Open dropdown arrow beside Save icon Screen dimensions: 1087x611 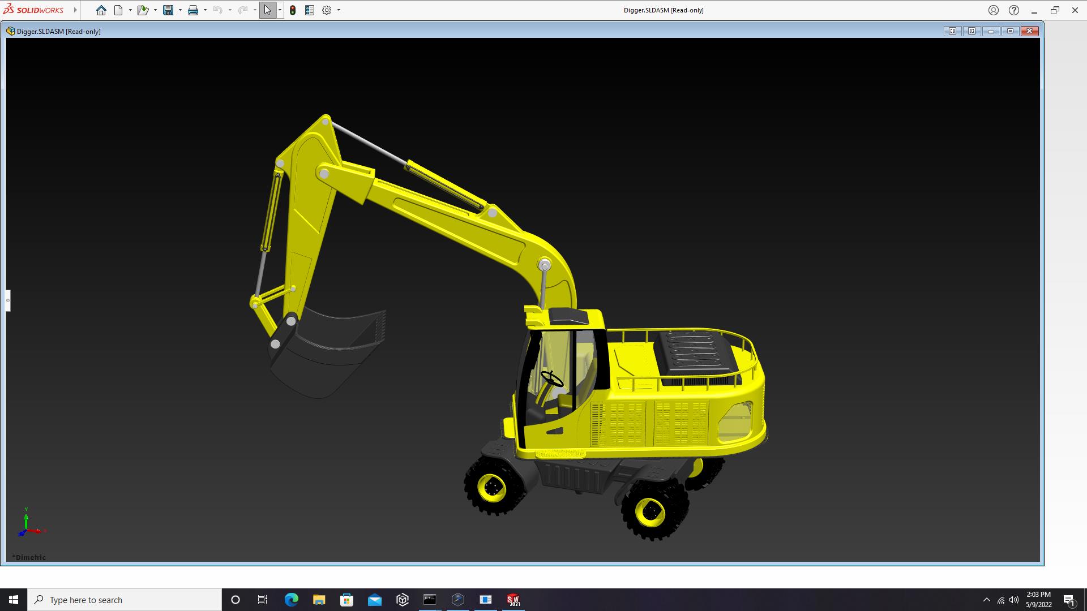coord(180,10)
